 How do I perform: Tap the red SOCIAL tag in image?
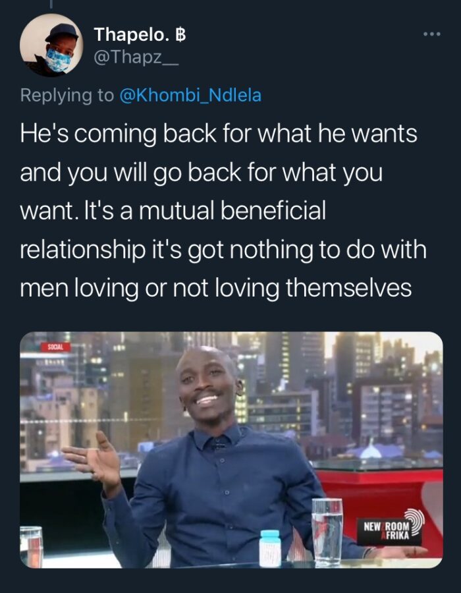[x=56, y=347]
